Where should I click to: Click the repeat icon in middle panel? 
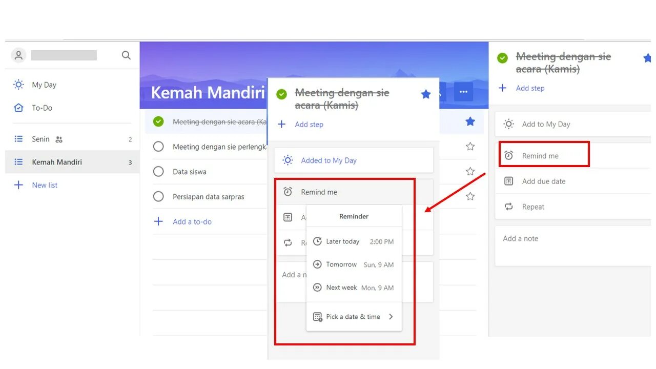click(x=288, y=242)
